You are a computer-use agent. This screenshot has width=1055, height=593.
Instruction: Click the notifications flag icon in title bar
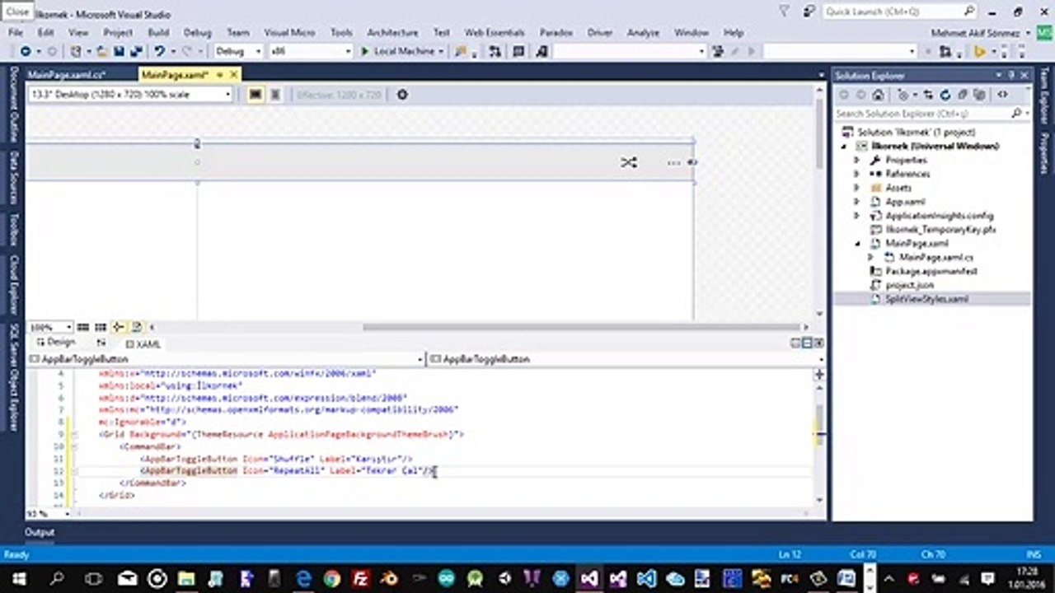(x=784, y=12)
